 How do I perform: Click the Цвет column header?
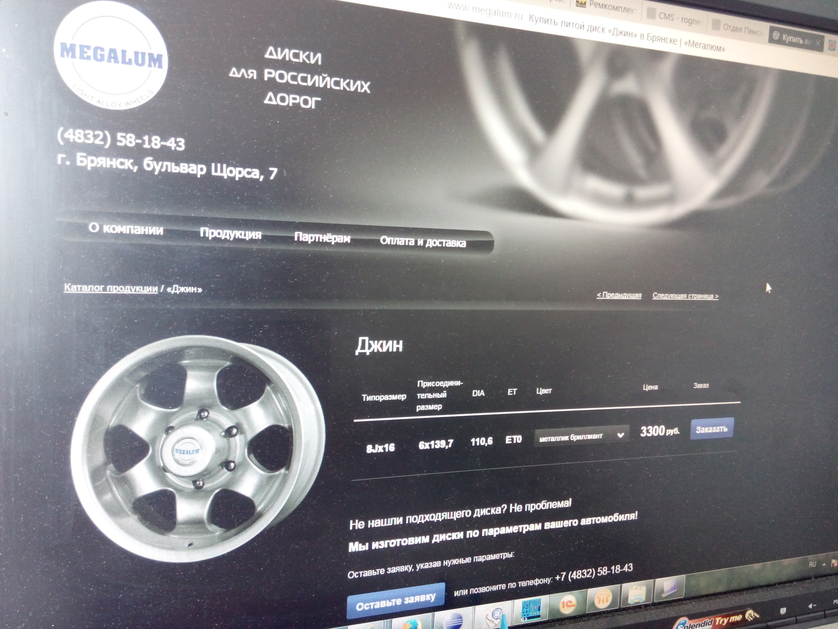click(x=544, y=391)
